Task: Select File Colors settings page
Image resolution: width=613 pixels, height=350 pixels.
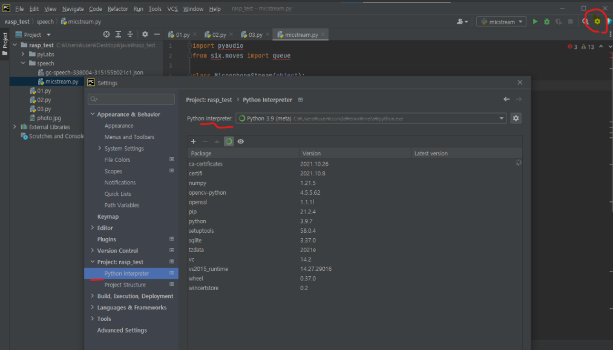Action: (x=117, y=160)
